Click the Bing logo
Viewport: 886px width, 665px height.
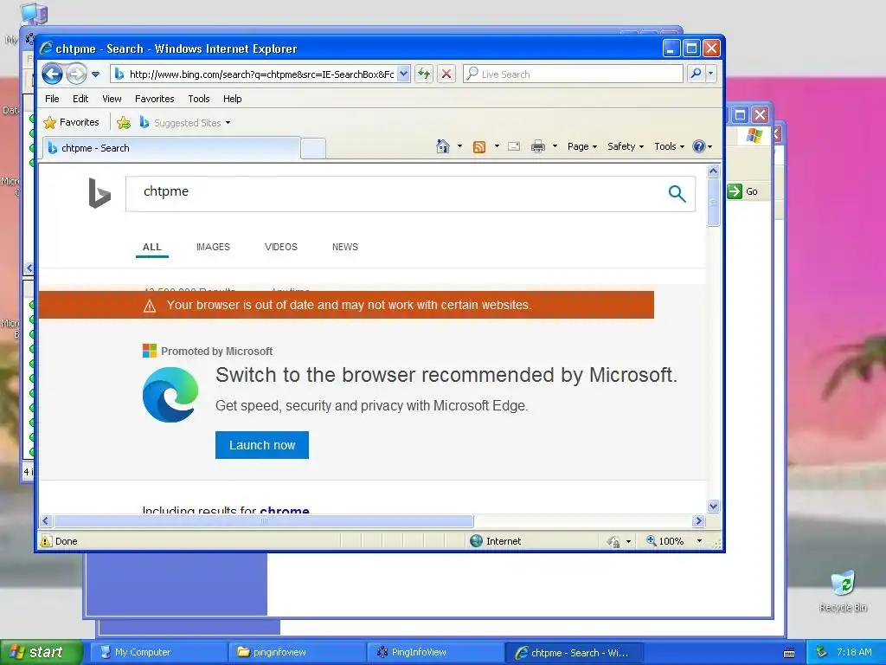(100, 193)
